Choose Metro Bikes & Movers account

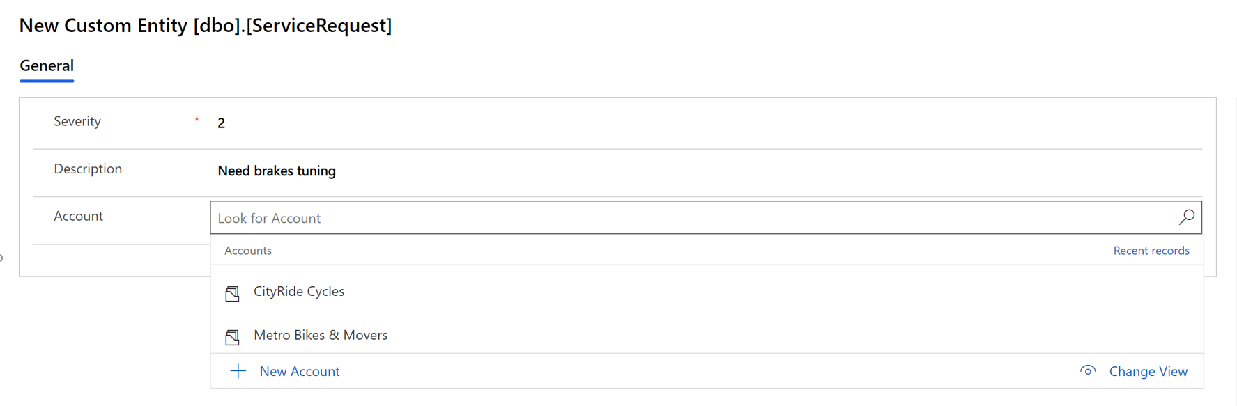(x=321, y=335)
